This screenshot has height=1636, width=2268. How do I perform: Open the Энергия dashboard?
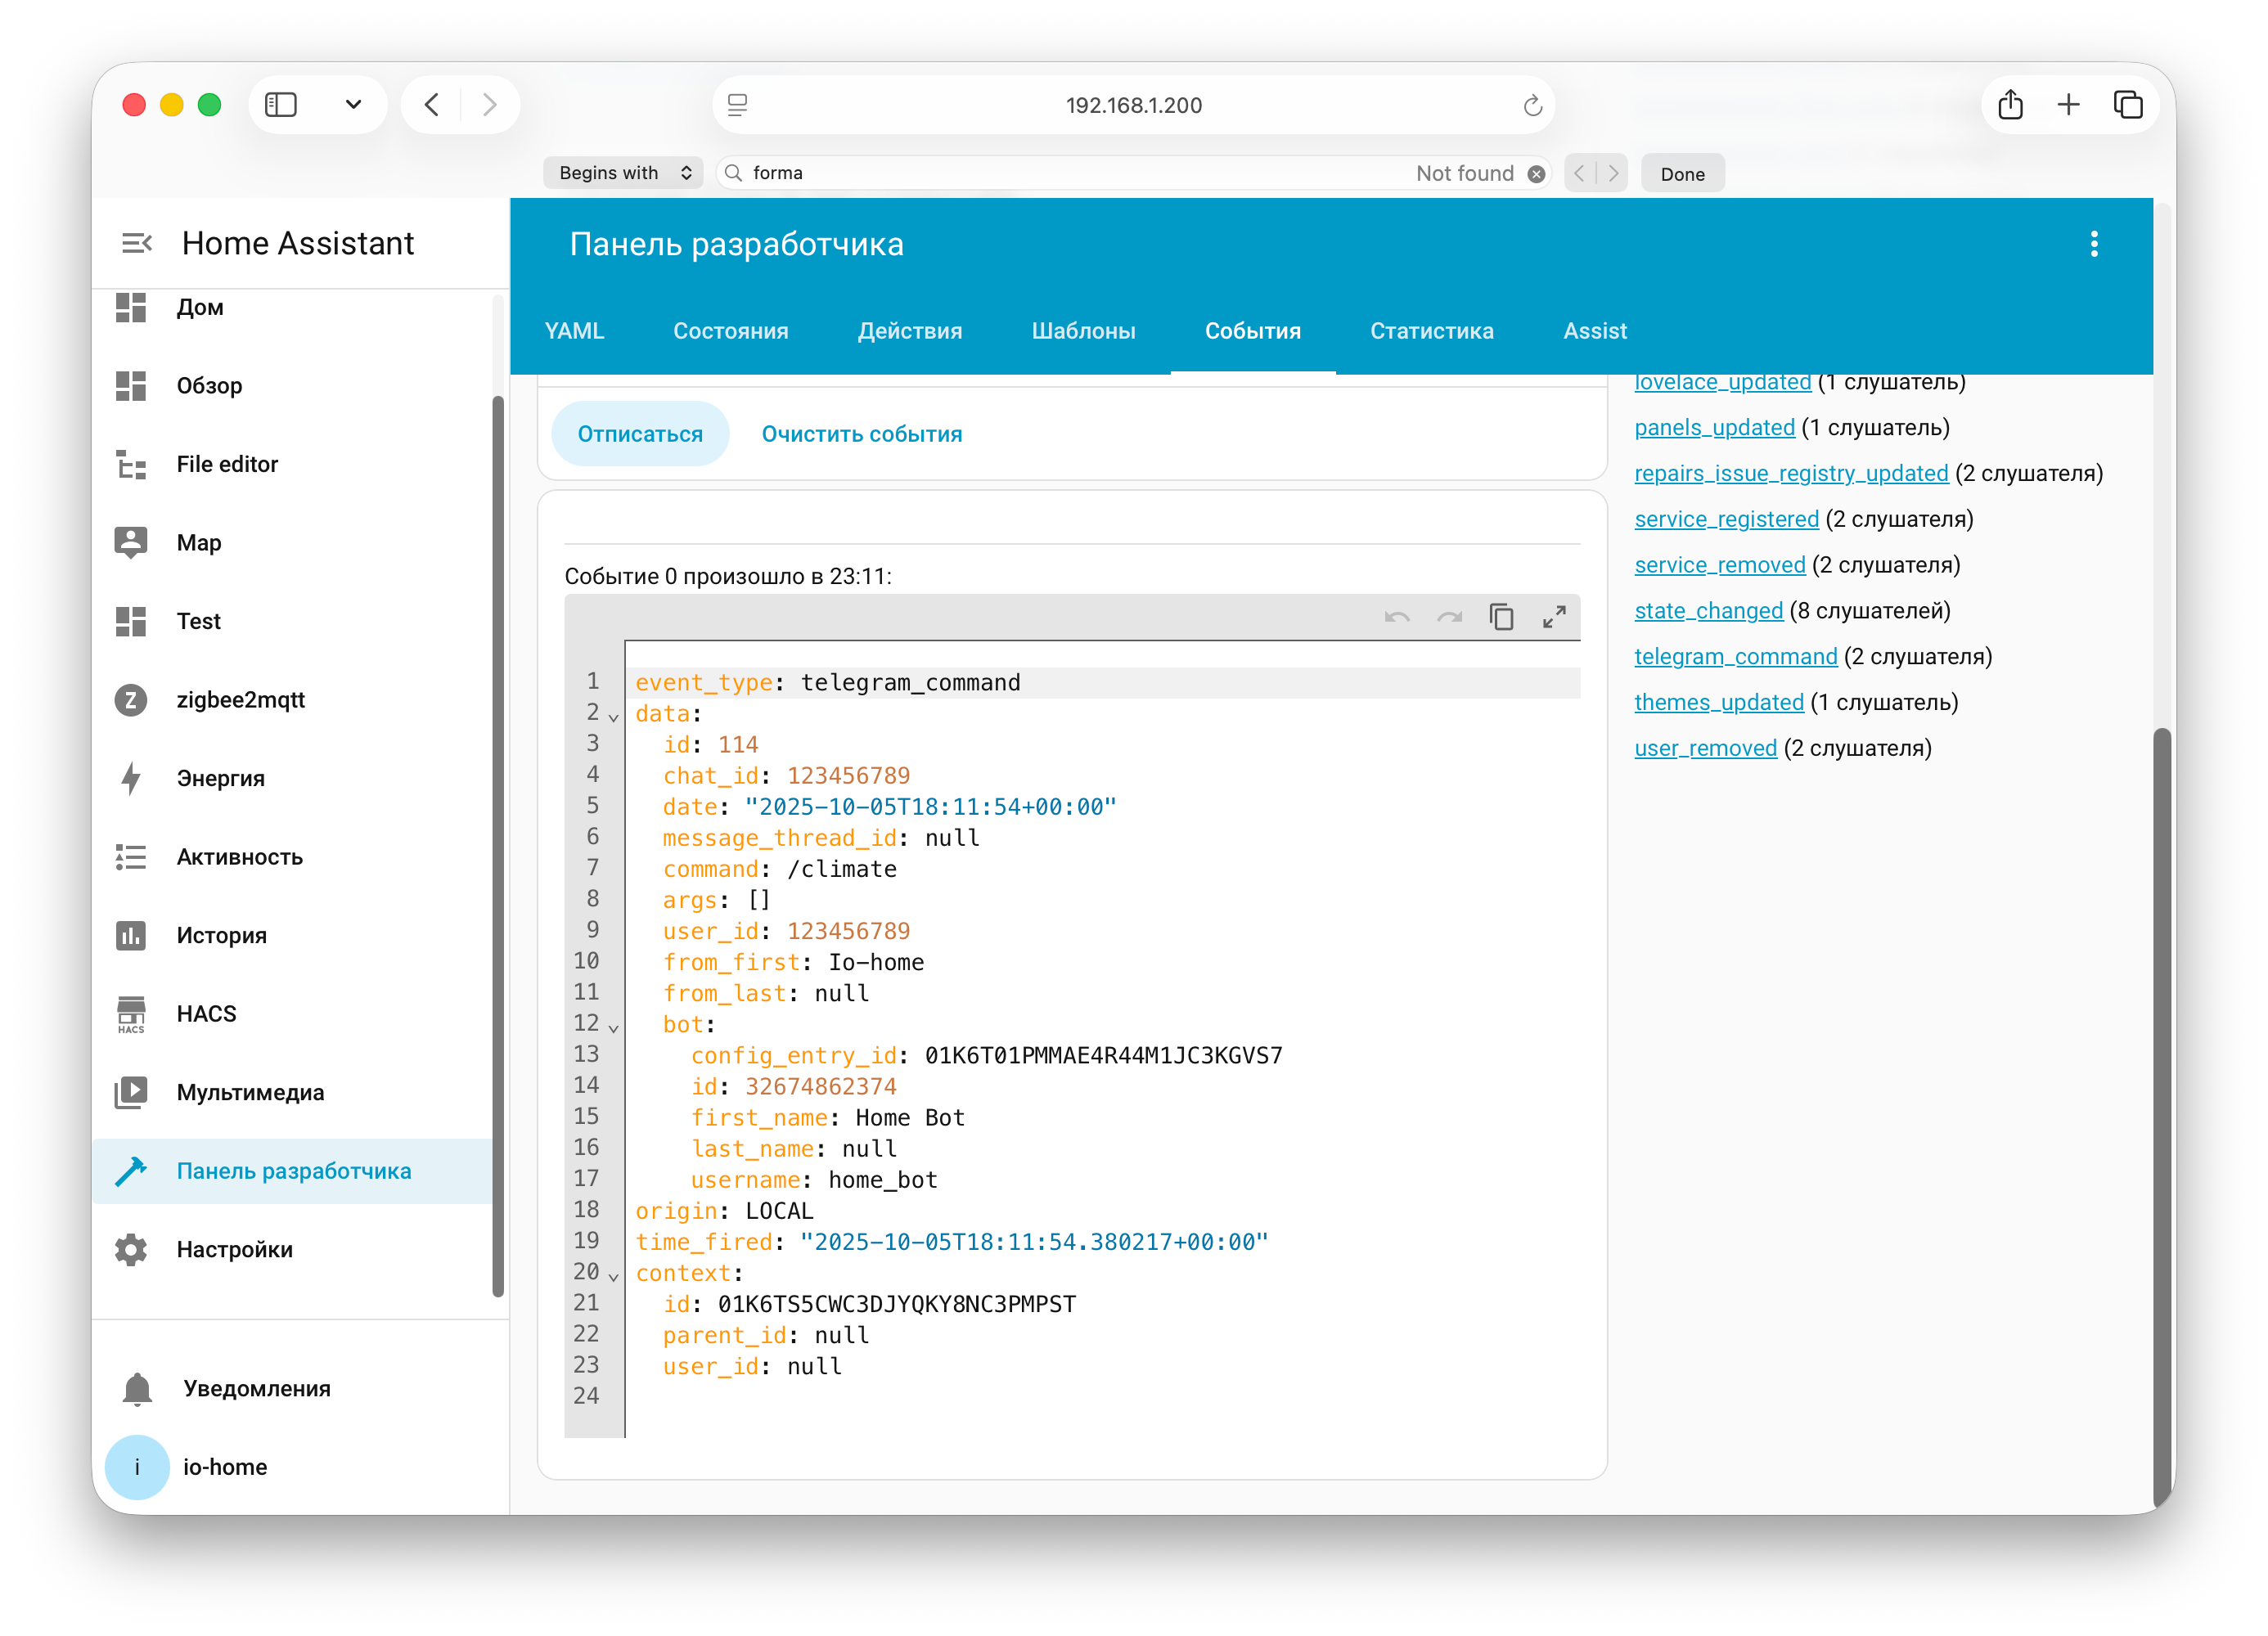[219, 778]
